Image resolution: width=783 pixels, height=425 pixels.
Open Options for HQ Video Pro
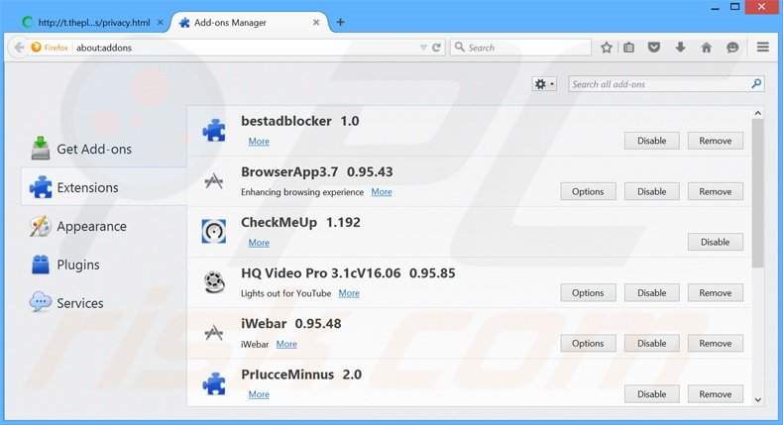[588, 293]
